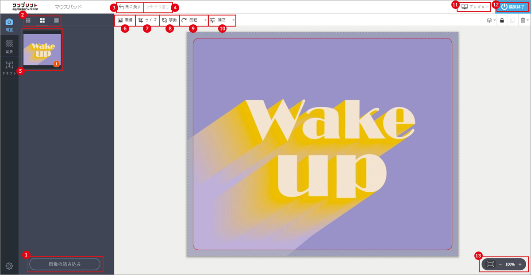Click the fit-to-screen zoom icon
531x275 pixels.
coord(490,264)
